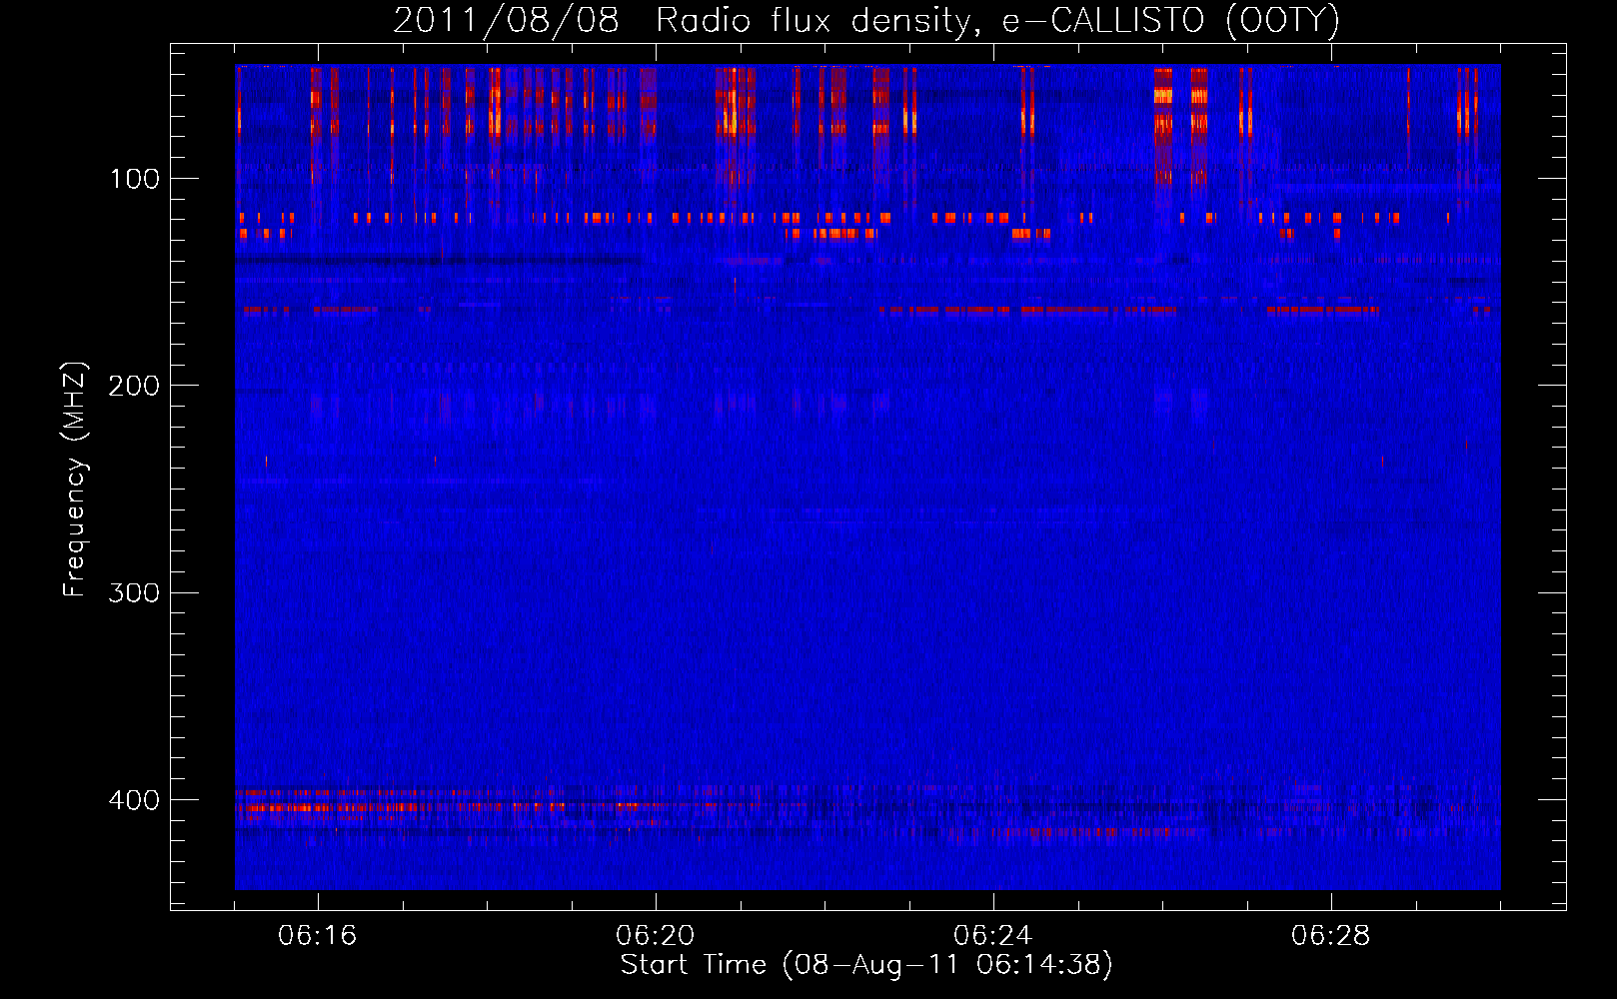Click the 06:24 time axis label
1617x999 pixels.
point(993,936)
